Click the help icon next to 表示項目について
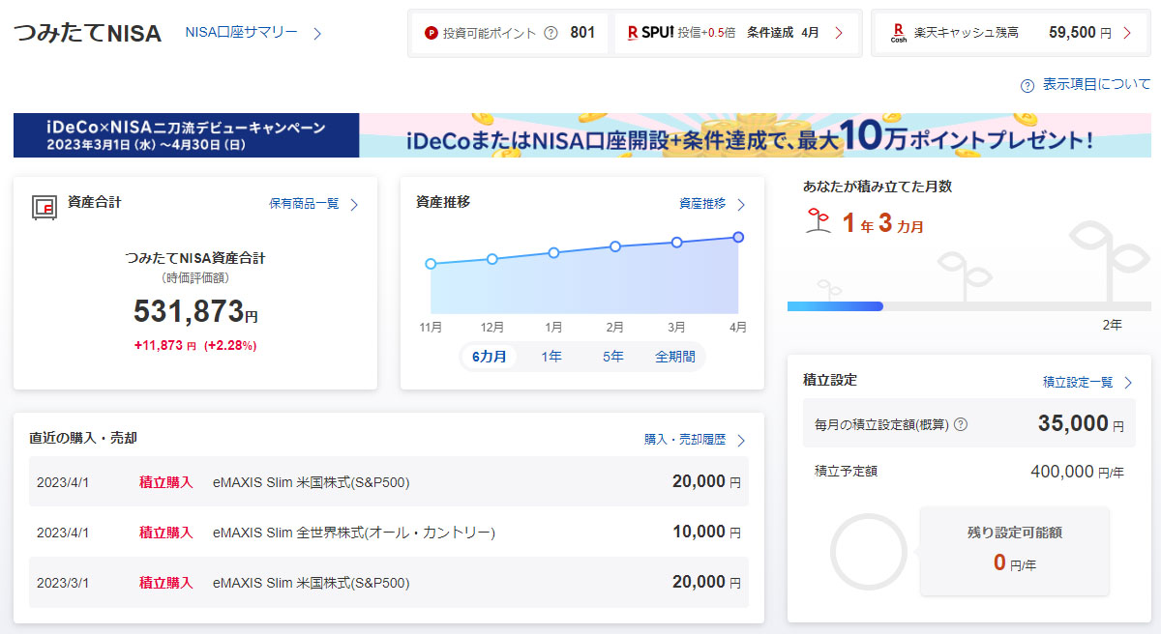Screen dimensions: 1161x634 1027,85
